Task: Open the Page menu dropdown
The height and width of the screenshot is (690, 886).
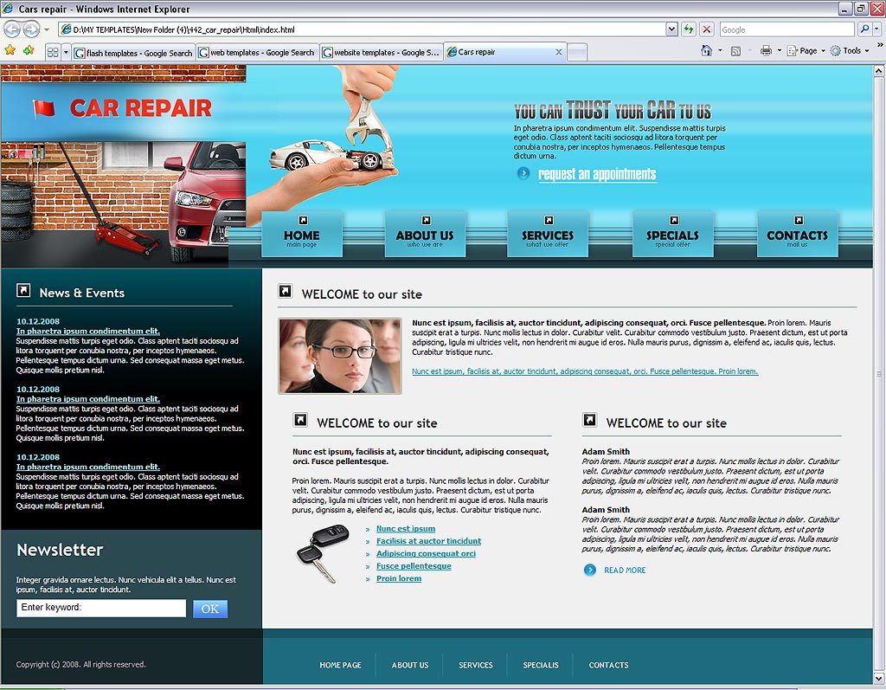Action: click(x=806, y=51)
